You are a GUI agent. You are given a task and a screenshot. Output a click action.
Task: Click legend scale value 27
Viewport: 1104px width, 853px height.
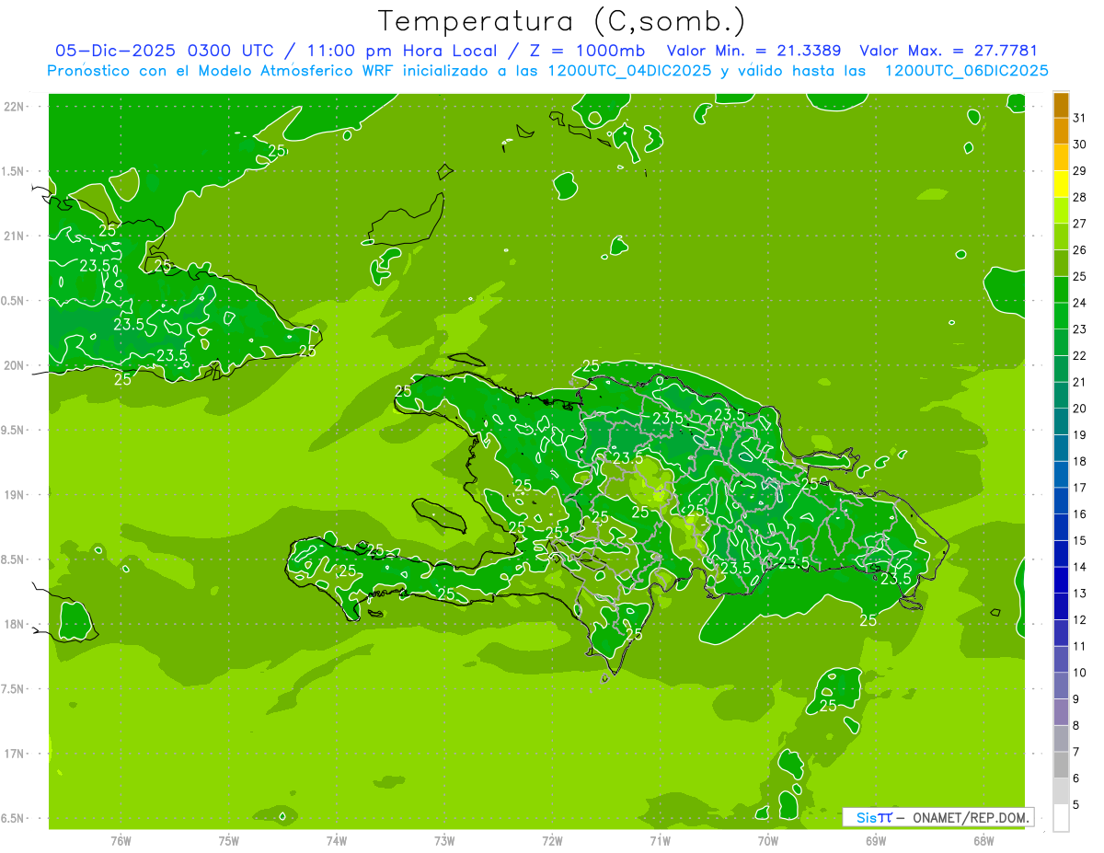point(1079,224)
